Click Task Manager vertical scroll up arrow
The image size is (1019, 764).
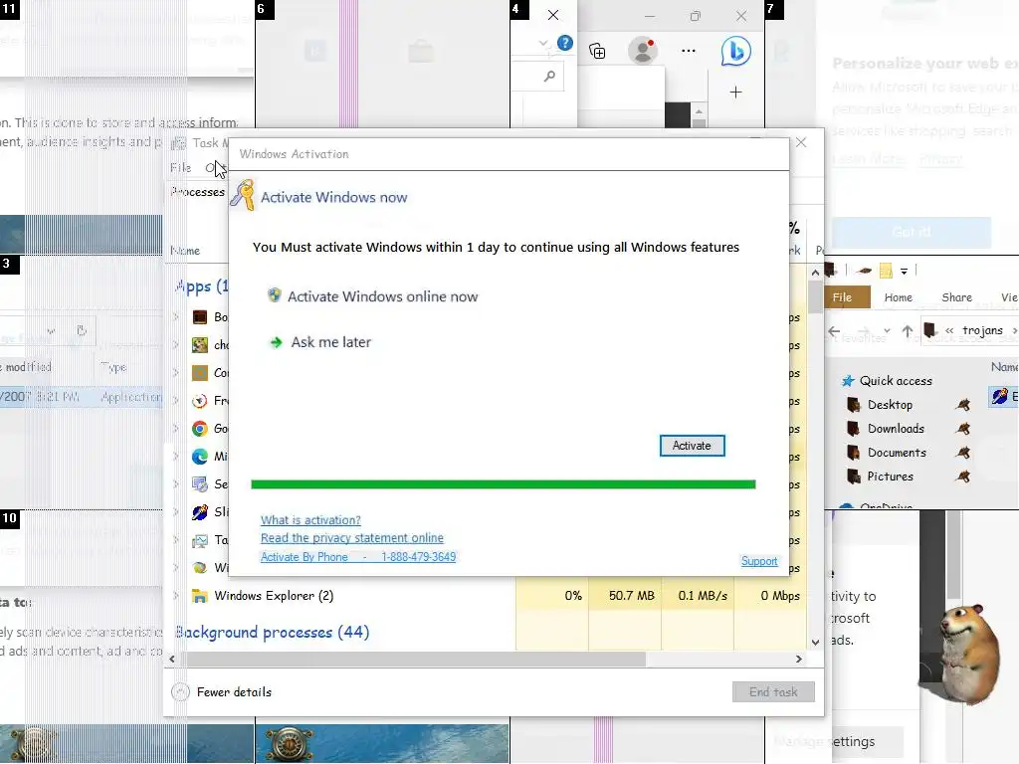[x=816, y=273]
